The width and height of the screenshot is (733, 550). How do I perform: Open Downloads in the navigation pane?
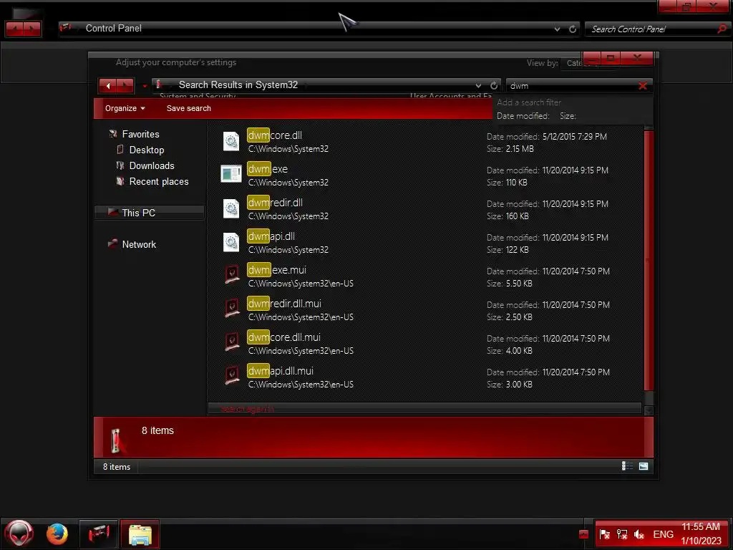click(x=152, y=166)
